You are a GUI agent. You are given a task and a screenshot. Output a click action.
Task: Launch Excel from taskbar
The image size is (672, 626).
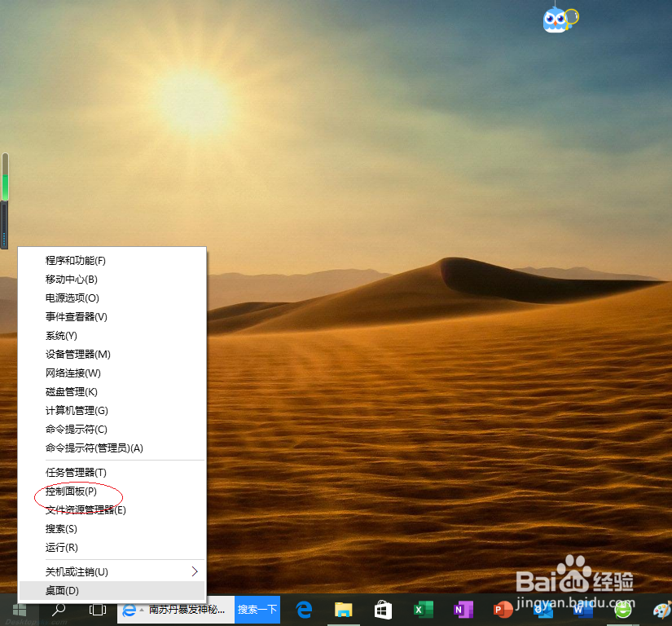coord(423,609)
